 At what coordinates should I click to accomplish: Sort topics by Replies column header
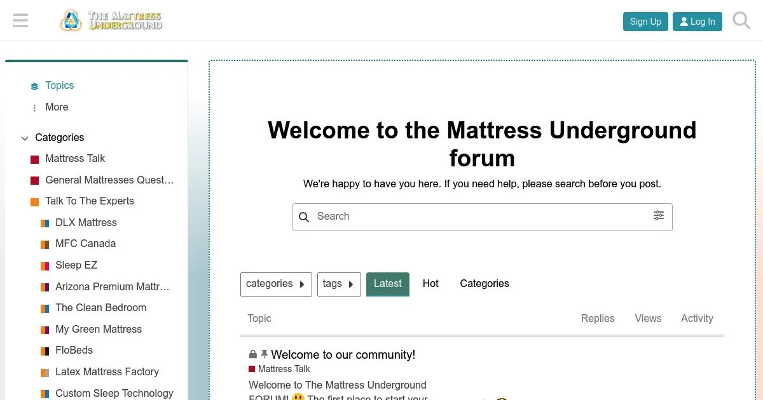click(x=598, y=319)
